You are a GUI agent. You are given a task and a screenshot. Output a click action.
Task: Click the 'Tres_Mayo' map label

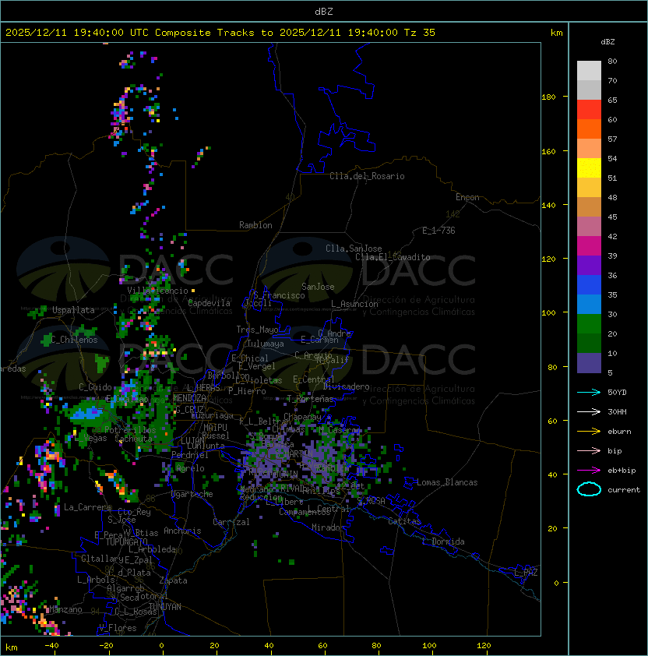click(x=257, y=330)
